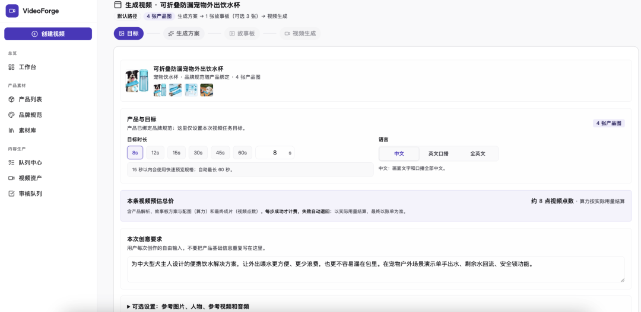This screenshot has height=312, width=641.
Task: Click the image icon in 目标 tab
Action: 122,33
